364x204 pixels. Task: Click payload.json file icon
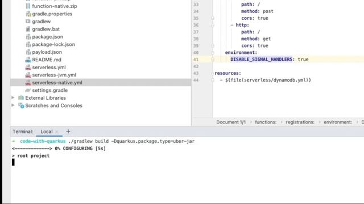point(28,52)
